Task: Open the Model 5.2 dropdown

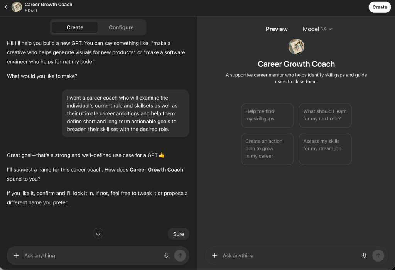Action: click(x=317, y=29)
